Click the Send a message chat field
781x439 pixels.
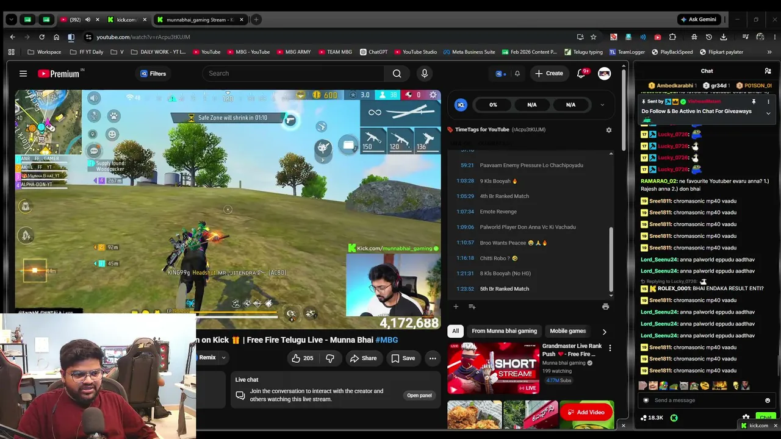[707, 401]
